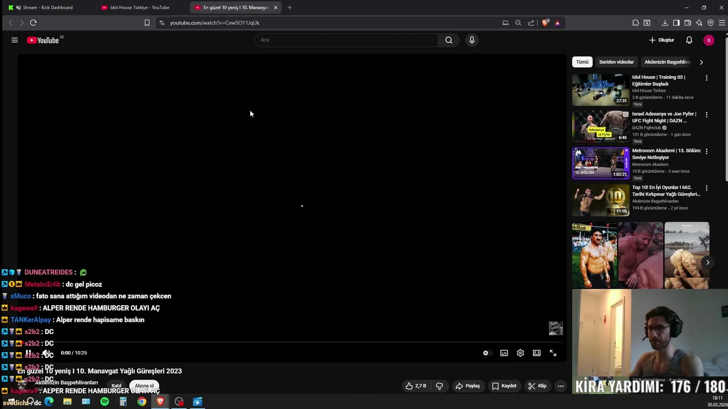Open Spotify from the taskbar
The height and width of the screenshot is (409, 728).
click(x=105, y=402)
